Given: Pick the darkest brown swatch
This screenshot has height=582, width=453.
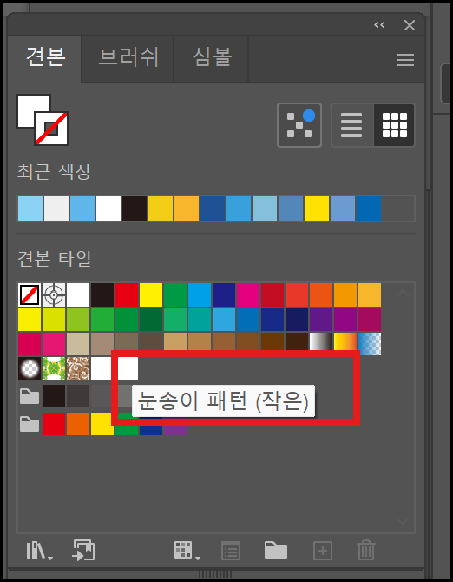Looking at the screenshot, I should [297, 342].
